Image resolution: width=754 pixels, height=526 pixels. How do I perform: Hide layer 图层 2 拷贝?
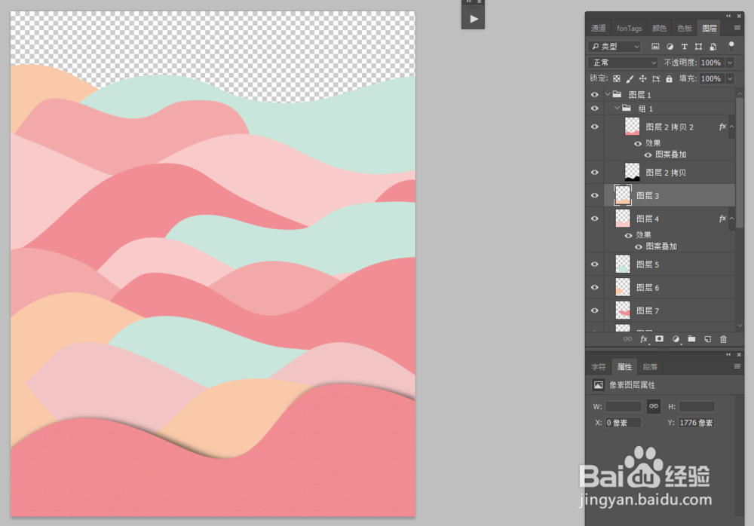click(595, 172)
